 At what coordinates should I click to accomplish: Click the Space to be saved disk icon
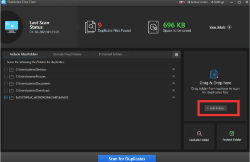click(x=153, y=27)
